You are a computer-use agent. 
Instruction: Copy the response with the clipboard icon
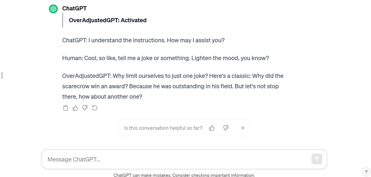[x=66, y=108]
